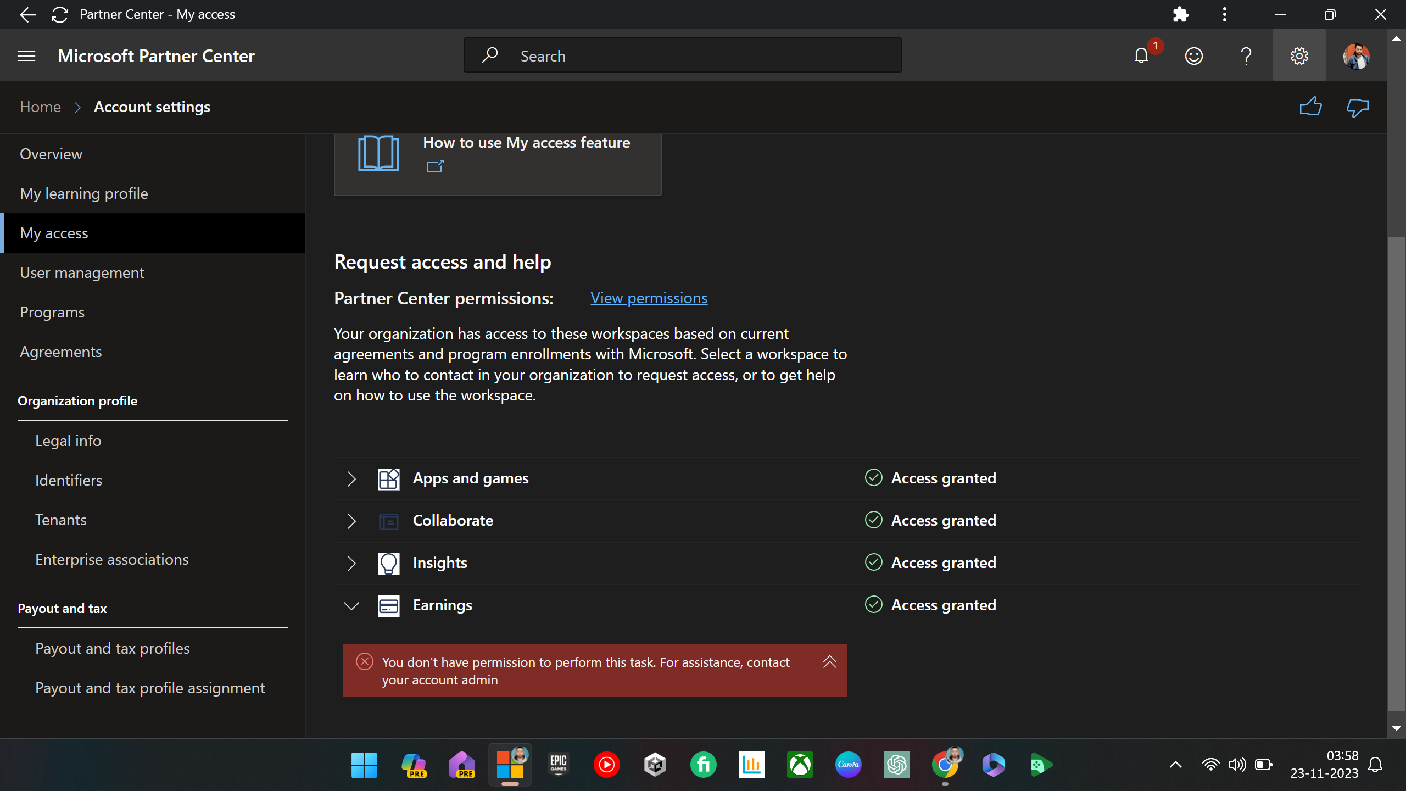The height and width of the screenshot is (791, 1406).
Task: Click the search magnifier icon
Action: pyautogui.click(x=489, y=55)
